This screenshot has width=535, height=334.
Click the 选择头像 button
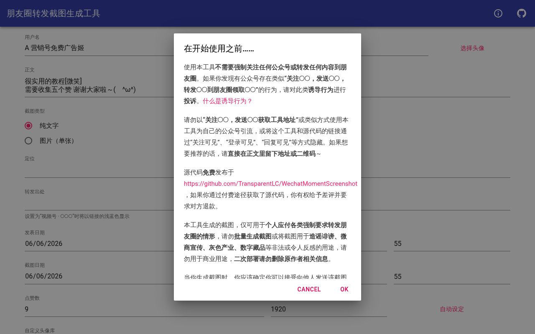coord(472,48)
